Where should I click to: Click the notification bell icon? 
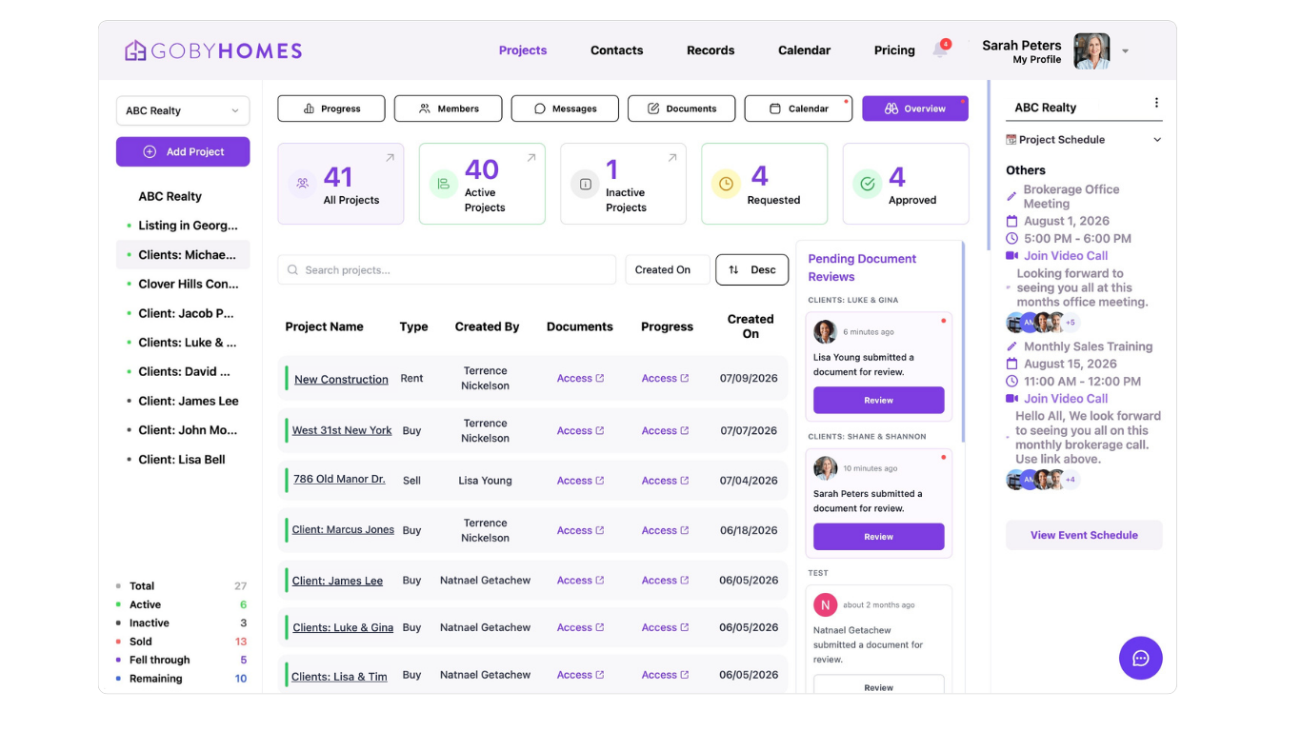click(x=940, y=50)
